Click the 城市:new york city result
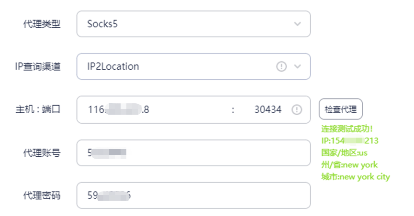Viewport: 414px width, 216px height. point(356,177)
